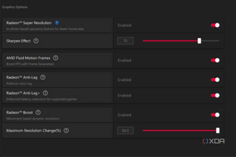The width and height of the screenshot is (236, 157).
Task: Open Sharpen Effect help icon
Action: [x=36, y=41]
